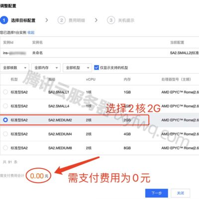Click the 内存 column header
Image resolution: width=199 pixels, height=199 pixels.
pyautogui.click(x=127, y=80)
